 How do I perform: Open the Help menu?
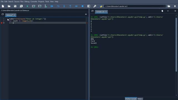click(56, 2)
